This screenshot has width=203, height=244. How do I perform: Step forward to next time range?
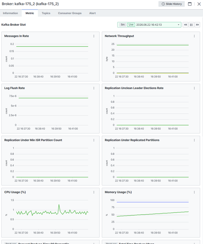(x=197, y=25)
